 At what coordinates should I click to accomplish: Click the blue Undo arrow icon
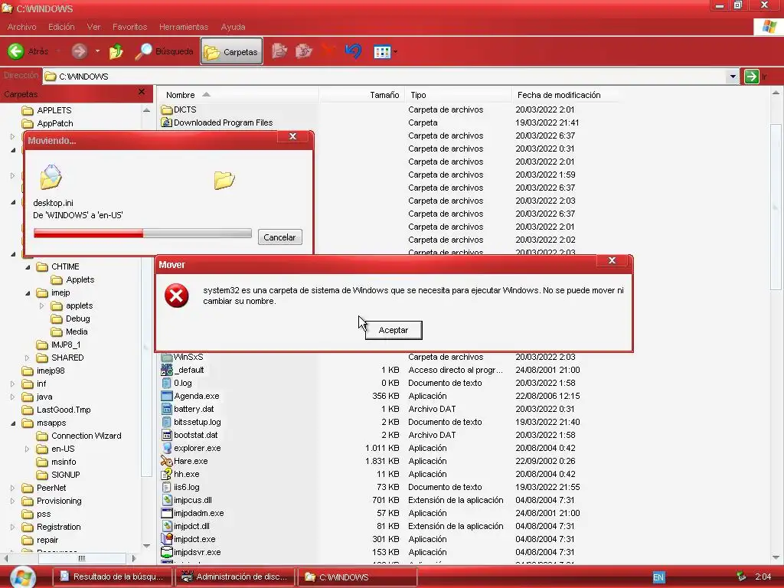tap(353, 51)
